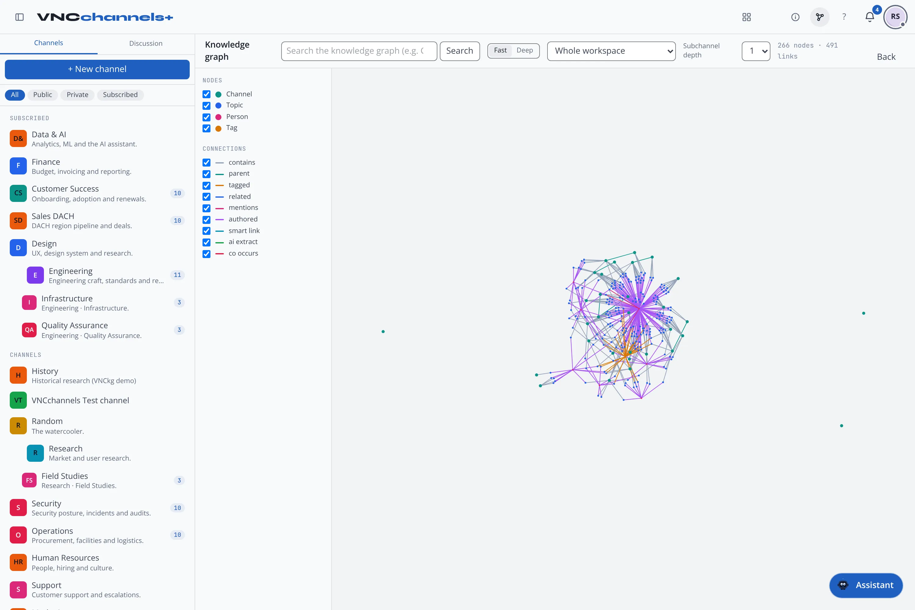Uncheck the Topic nodes checkbox
The width and height of the screenshot is (915, 610).
click(x=206, y=106)
